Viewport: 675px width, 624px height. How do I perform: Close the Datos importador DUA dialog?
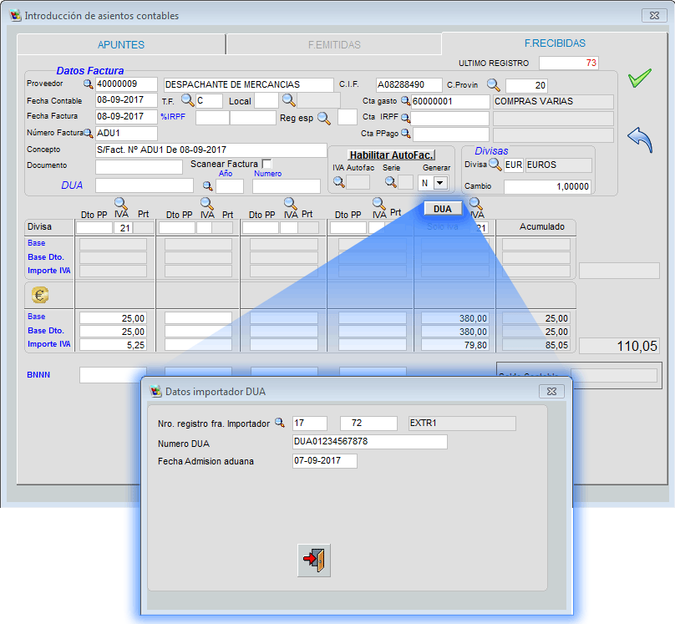pyautogui.click(x=551, y=391)
